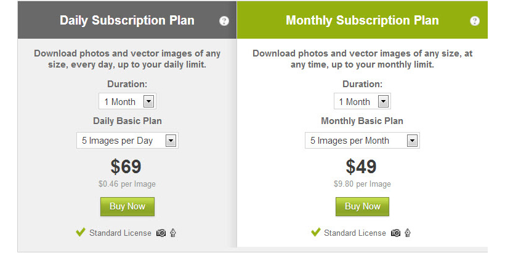Screen dimensions: 505x253
Task: Click the Standard License text in Daily plan
Action: tap(120, 233)
